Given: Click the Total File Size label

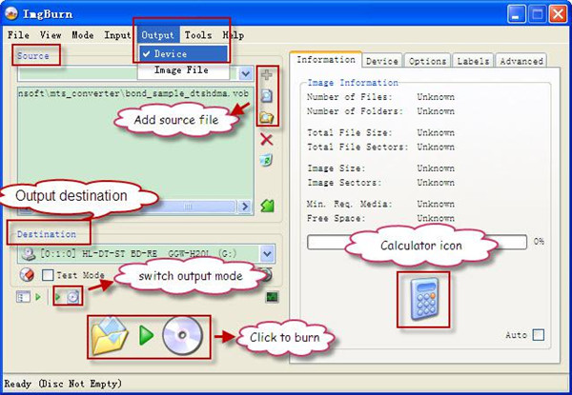Looking at the screenshot, I should [350, 132].
